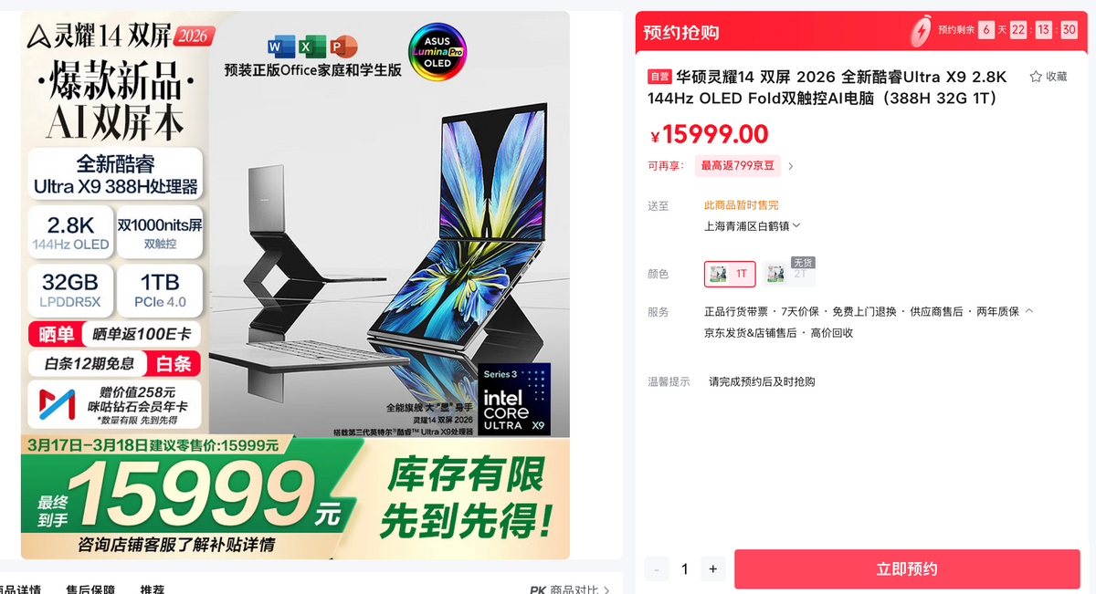This screenshot has height=594, width=1096.
Task: Open the 推荐 tab
Action: [x=152, y=589]
